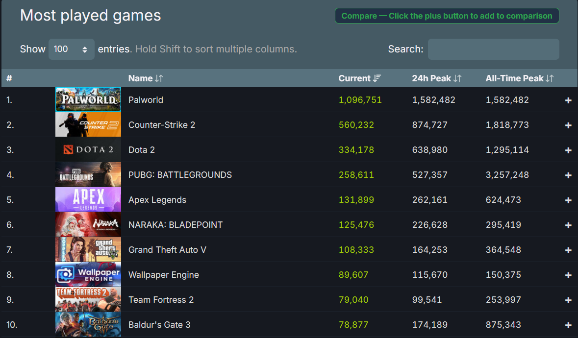Add Baldur's Gate 3 to comparison with plus icon
The height and width of the screenshot is (338, 578).
[568, 325]
